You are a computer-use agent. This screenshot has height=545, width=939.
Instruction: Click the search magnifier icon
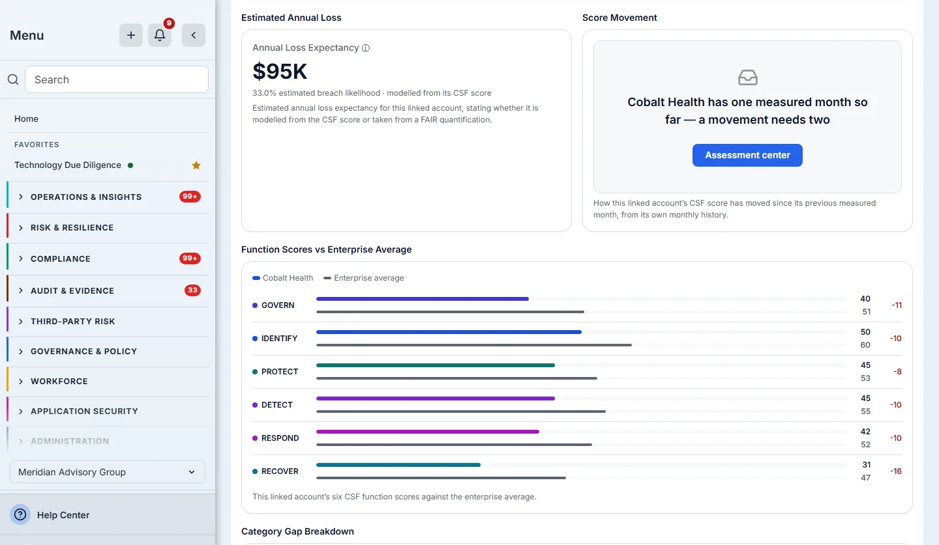click(x=12, y=79)
